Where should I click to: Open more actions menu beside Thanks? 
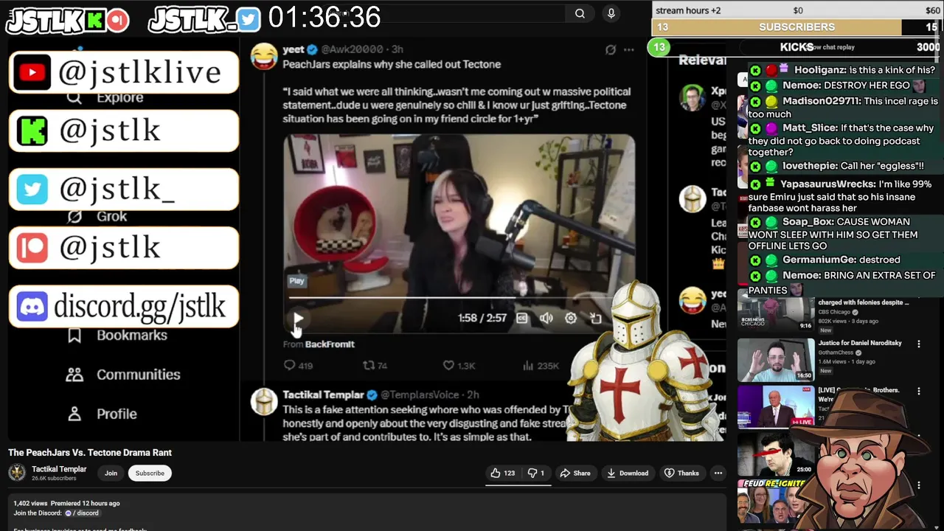718,473
